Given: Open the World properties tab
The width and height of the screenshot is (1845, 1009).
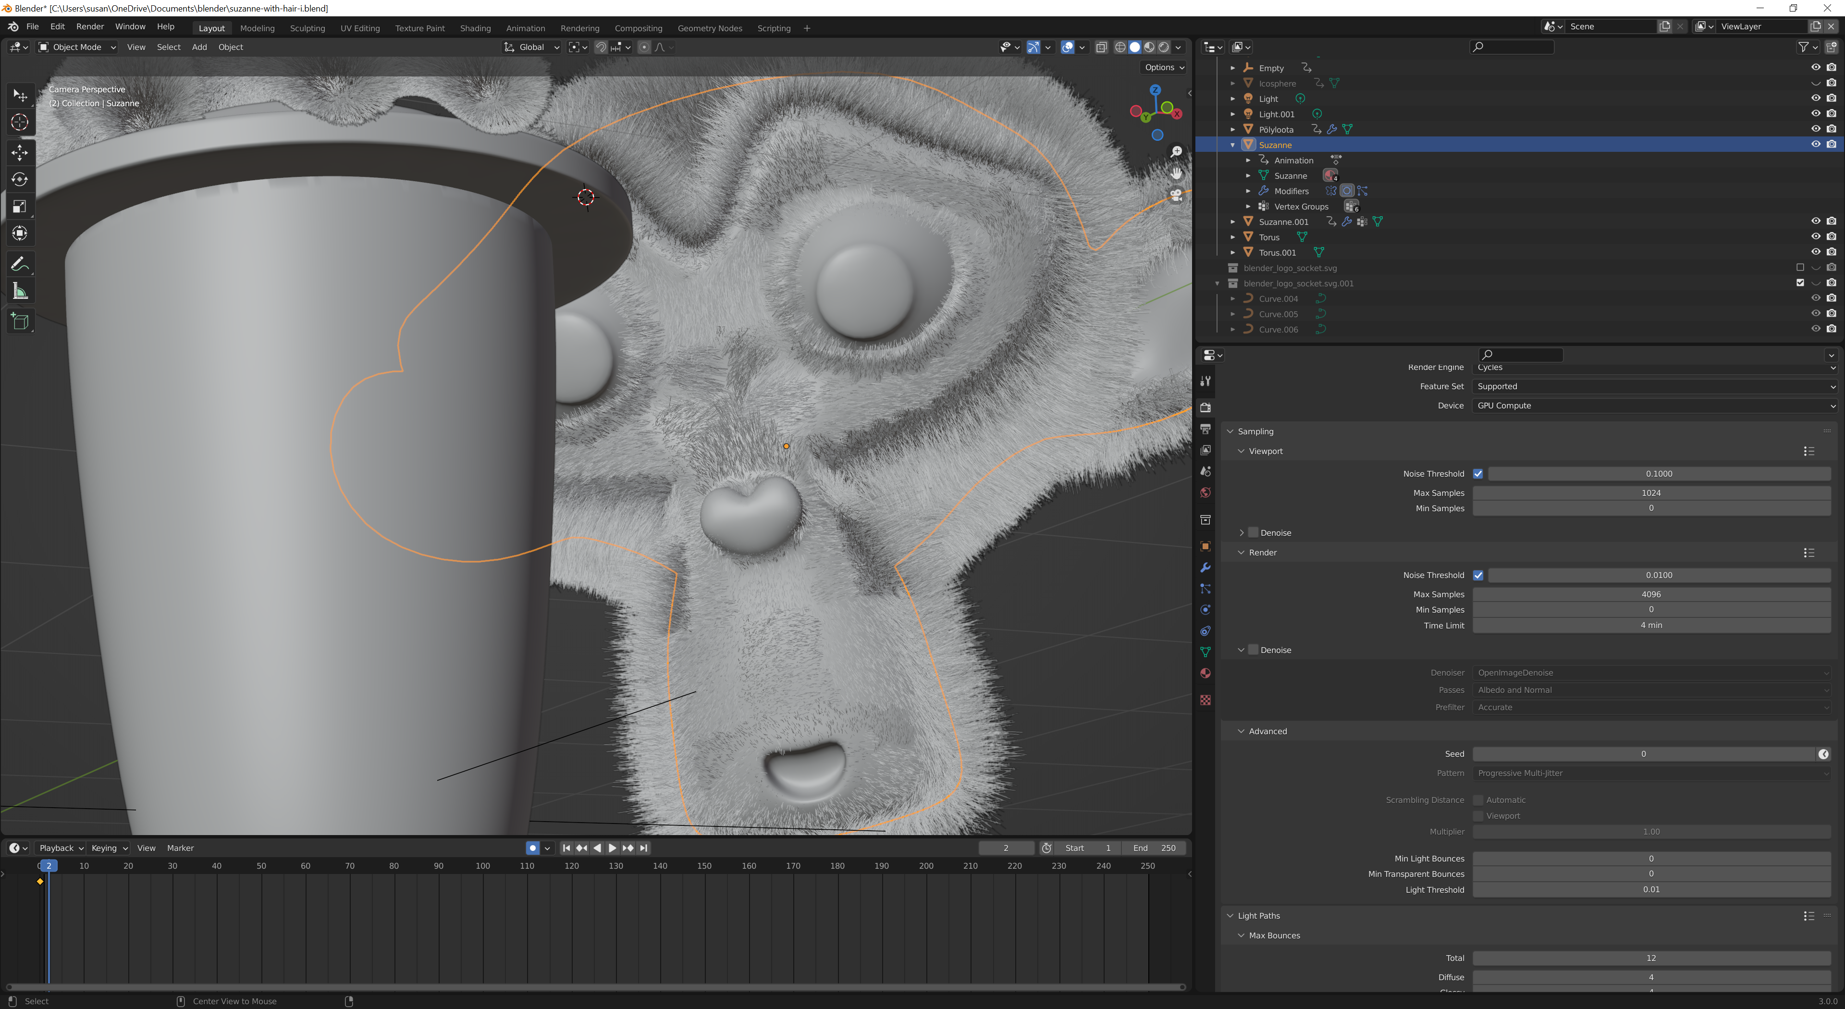Looking at the screenshot, I should click(1205, 492).
